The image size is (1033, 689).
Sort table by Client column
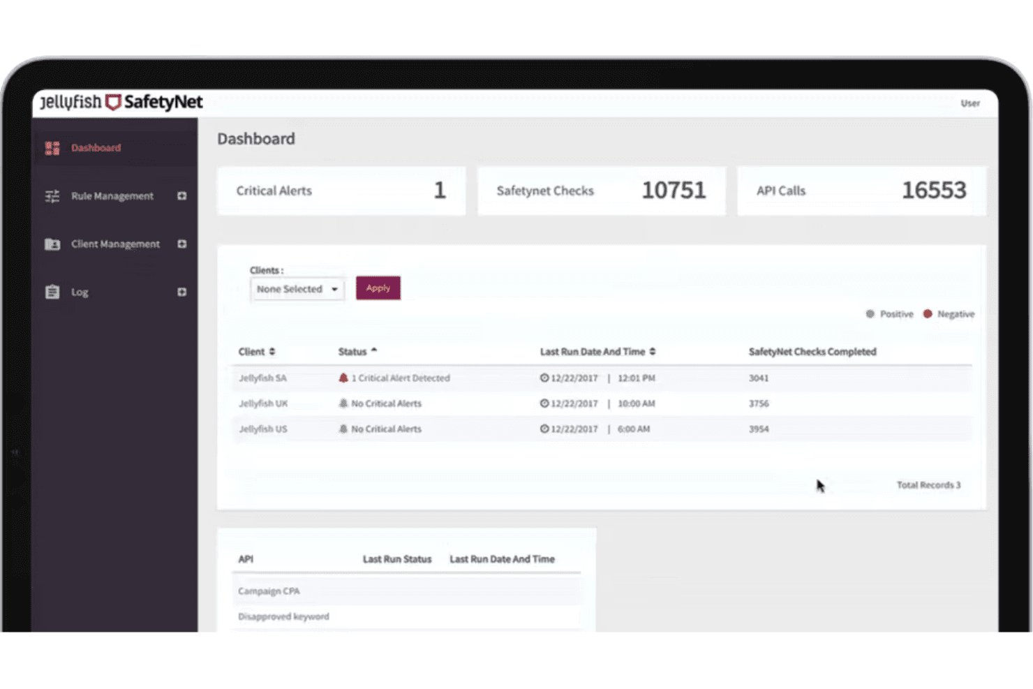[257, 352]
